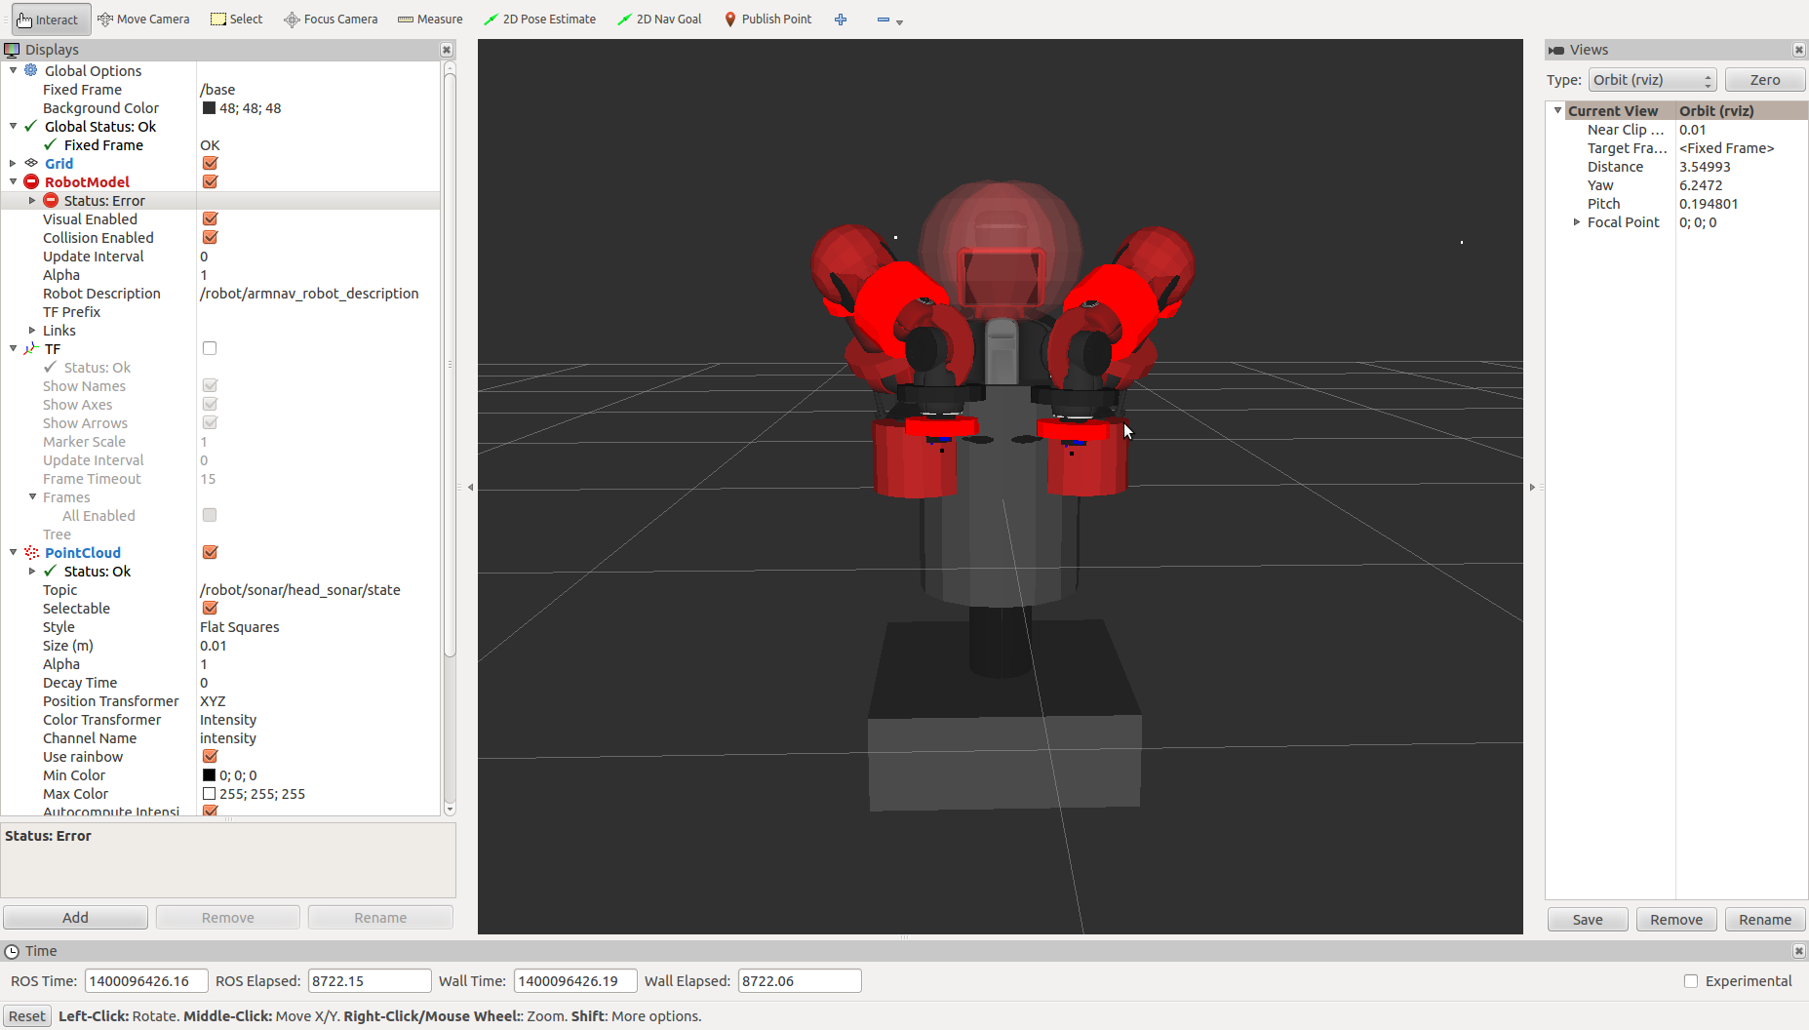1809x1030 pixels.
Task: Click the TF axes icon
Action: [31, 348]
